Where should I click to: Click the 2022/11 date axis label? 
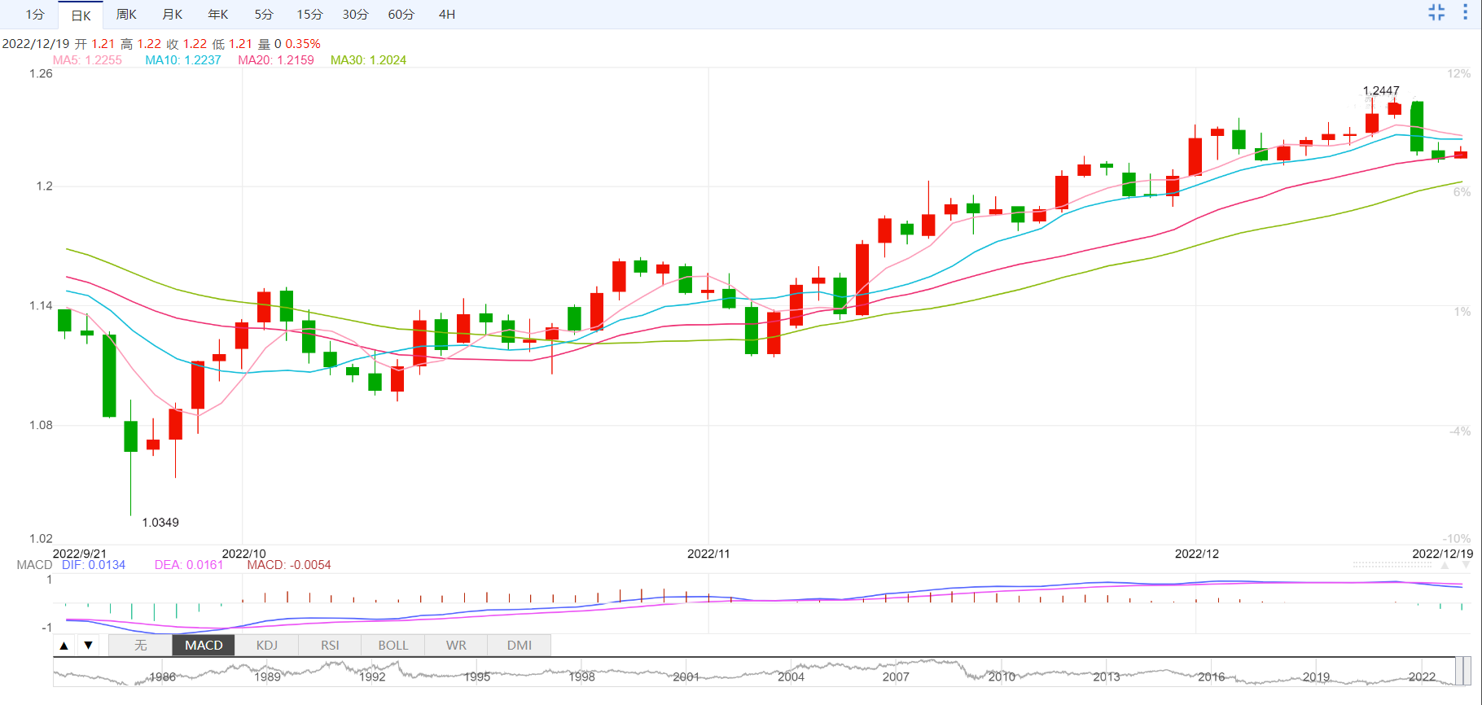708,554
